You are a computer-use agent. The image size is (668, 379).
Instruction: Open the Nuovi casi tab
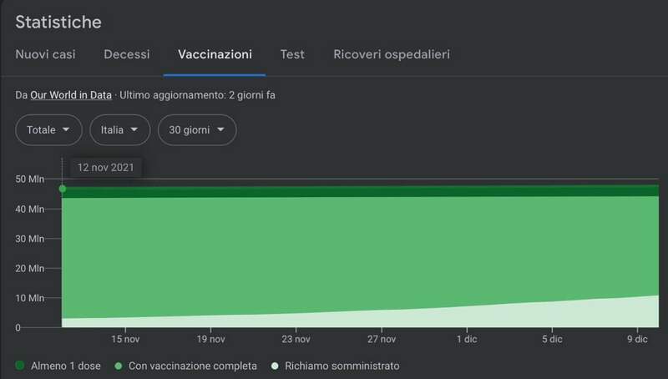[x=45, y=54]
